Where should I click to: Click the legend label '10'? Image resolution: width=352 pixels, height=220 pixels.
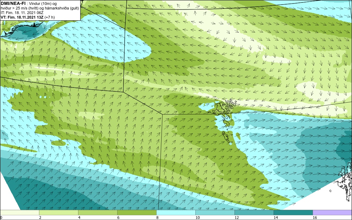(197, 218)
